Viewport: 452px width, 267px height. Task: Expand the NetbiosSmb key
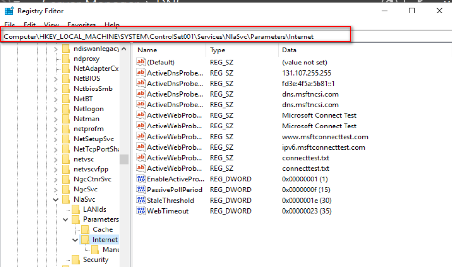[x=55, y=89]
